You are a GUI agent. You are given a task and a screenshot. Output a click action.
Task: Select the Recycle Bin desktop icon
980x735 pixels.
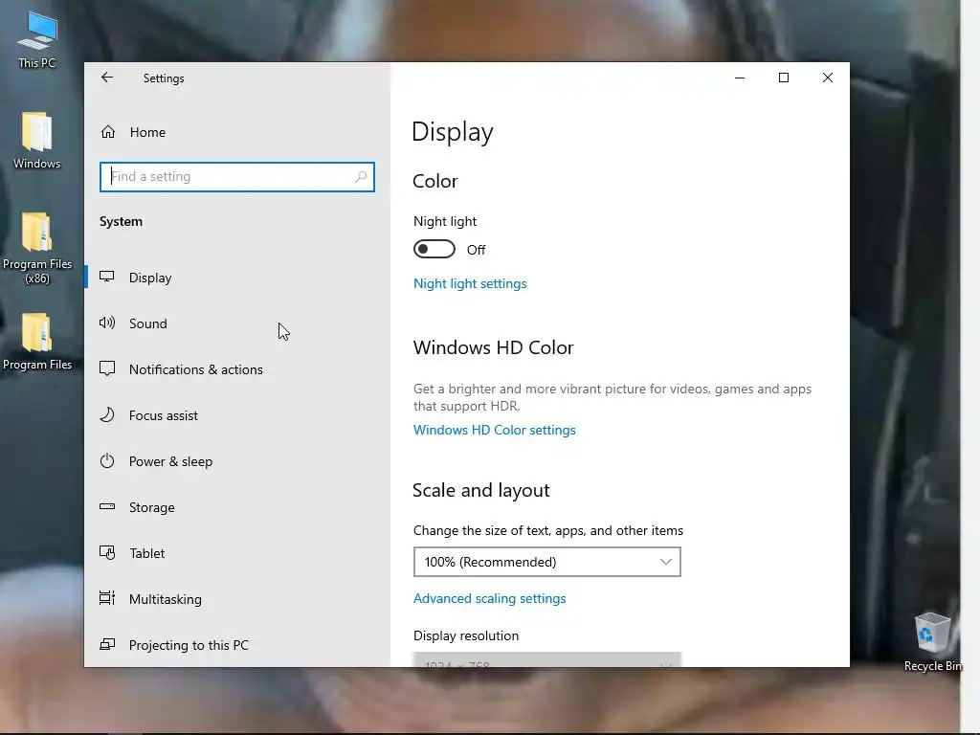[x=932, y=642]
